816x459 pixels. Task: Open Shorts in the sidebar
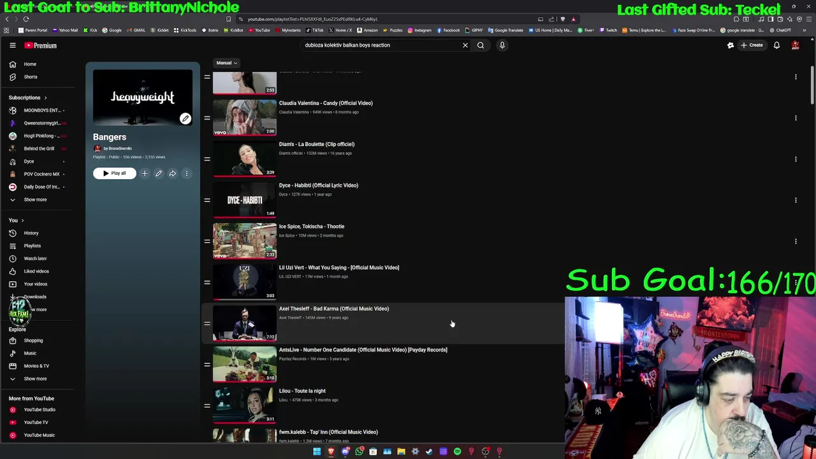coord(30,76)
